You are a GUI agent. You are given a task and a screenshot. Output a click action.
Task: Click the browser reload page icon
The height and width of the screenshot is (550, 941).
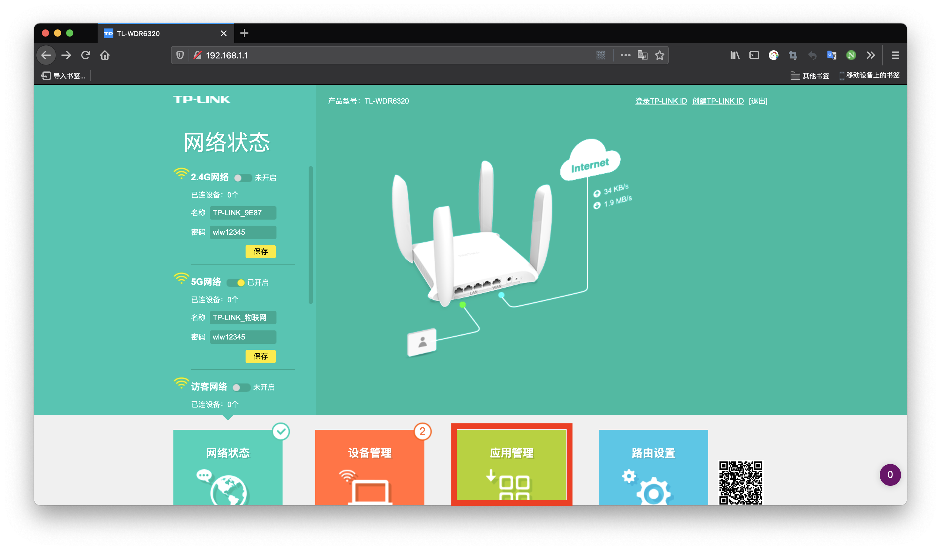pos(85,55)
